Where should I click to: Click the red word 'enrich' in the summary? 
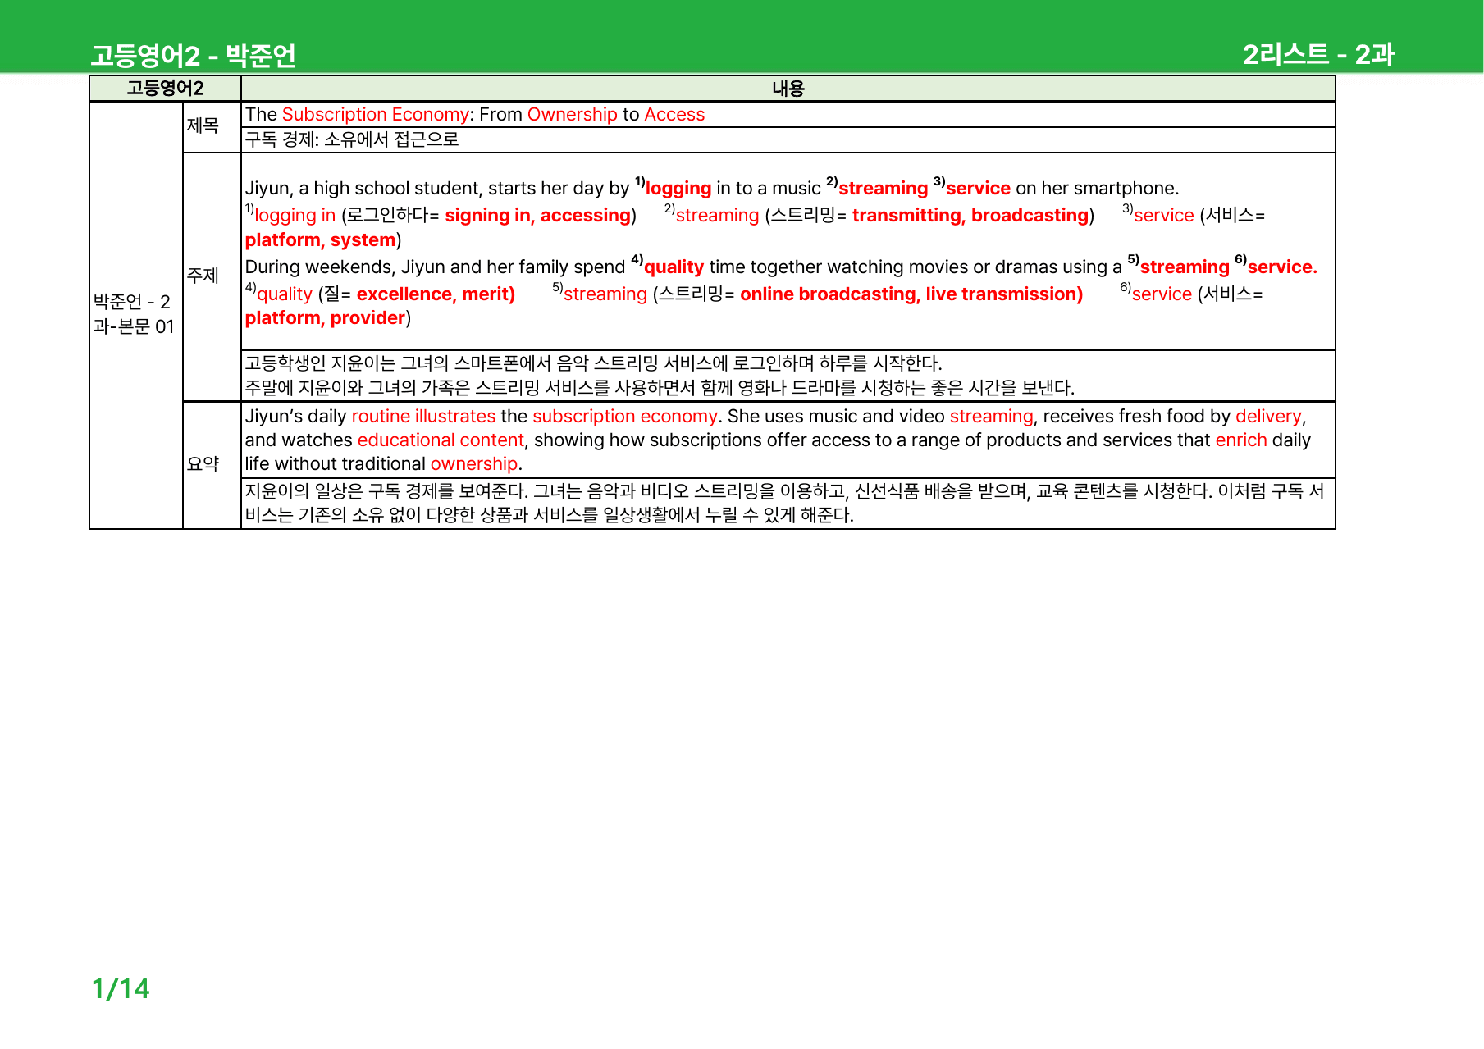click(x=1241, y=440)
